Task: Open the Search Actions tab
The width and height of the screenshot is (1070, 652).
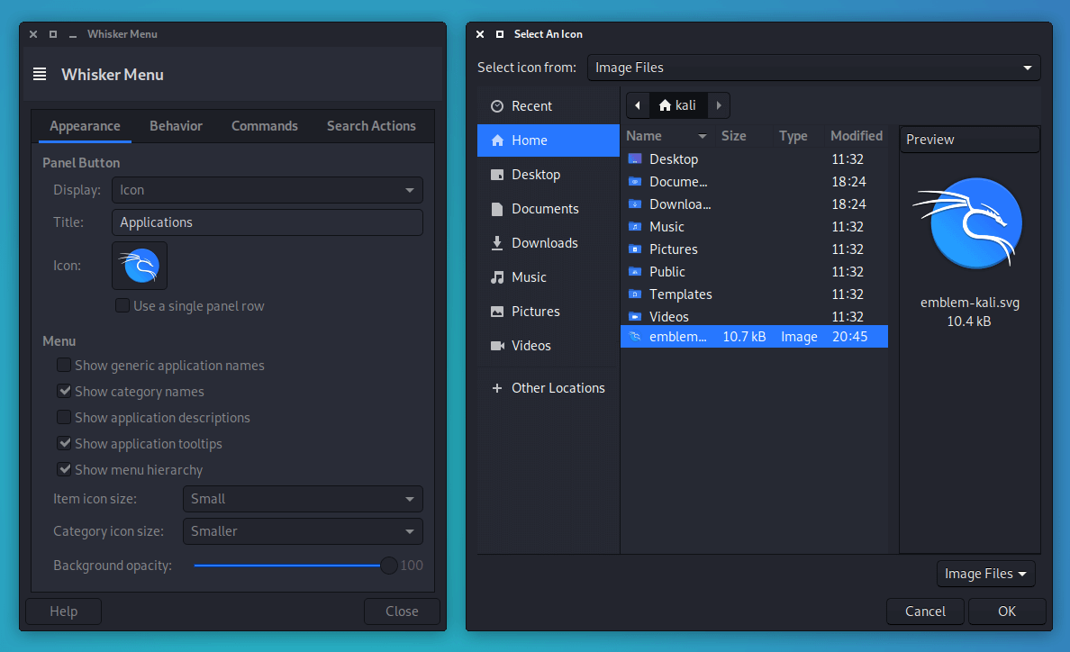Action: [371, 125]
